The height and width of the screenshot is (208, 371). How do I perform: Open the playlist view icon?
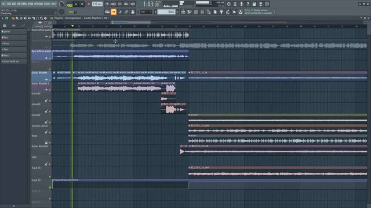183,12
